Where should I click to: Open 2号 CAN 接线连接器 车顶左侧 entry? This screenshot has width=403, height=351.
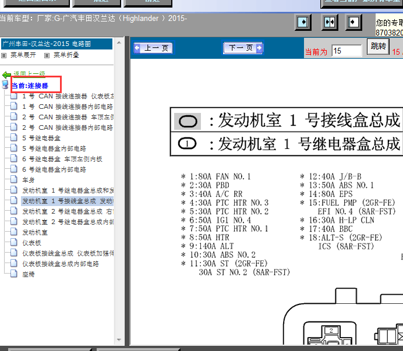click(68, 117)
